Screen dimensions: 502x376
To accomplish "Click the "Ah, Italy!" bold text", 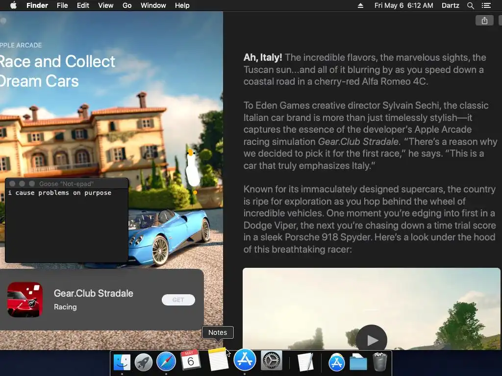I will (263, 58).
